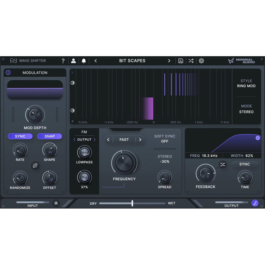
Task: Click the preset randomizer shuffle icon
Action: click(191, 61)
